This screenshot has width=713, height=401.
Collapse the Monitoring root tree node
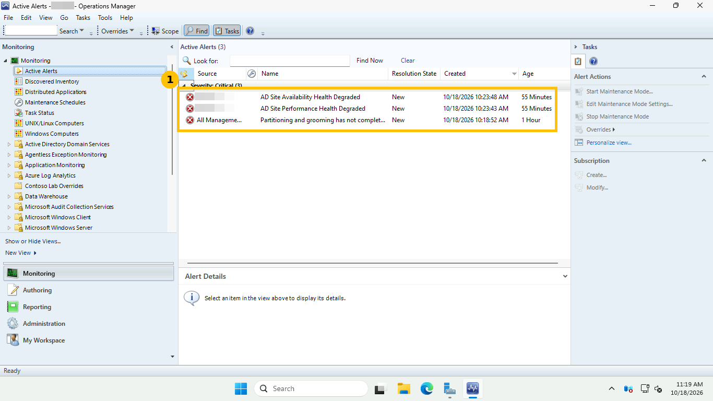pos(6,61)
